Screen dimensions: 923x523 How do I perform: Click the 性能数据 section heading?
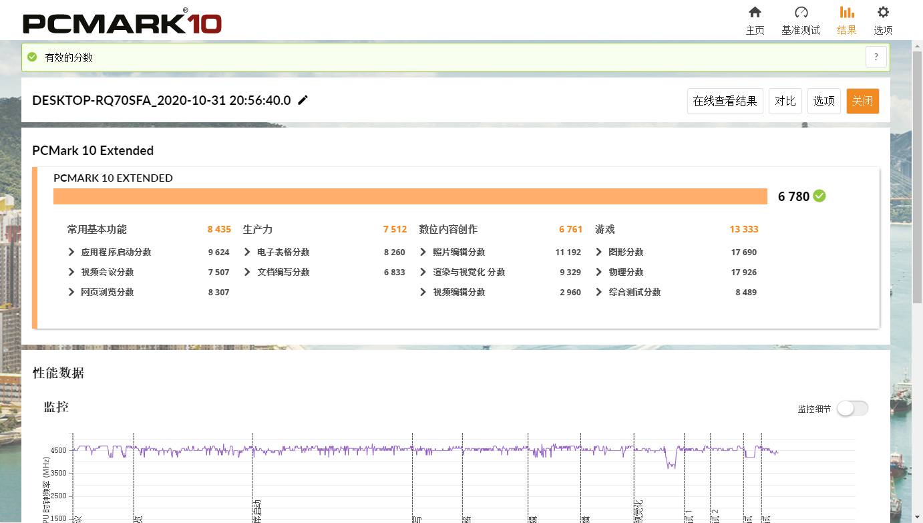click(x=58, y=373)
